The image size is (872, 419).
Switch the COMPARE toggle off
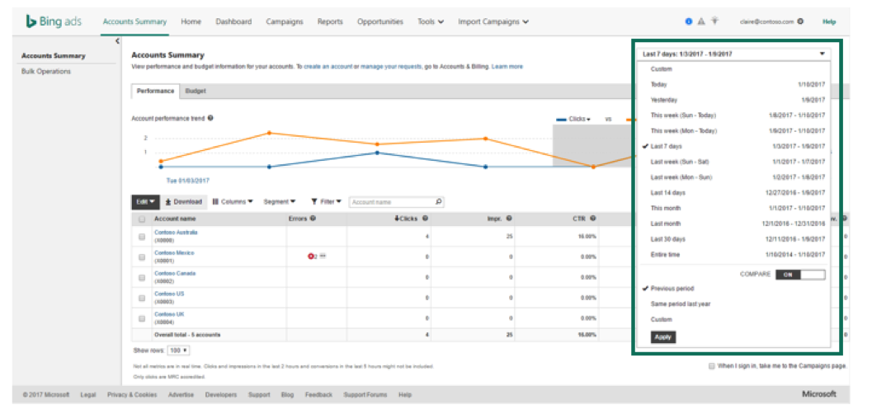(x=800, y=275)
